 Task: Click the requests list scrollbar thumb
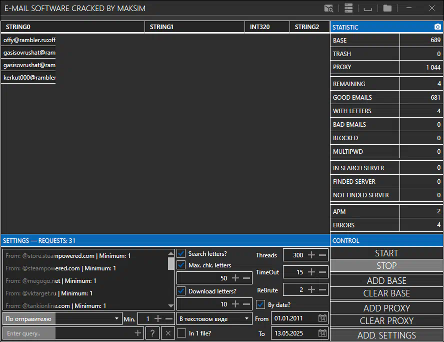coord(170,263)
